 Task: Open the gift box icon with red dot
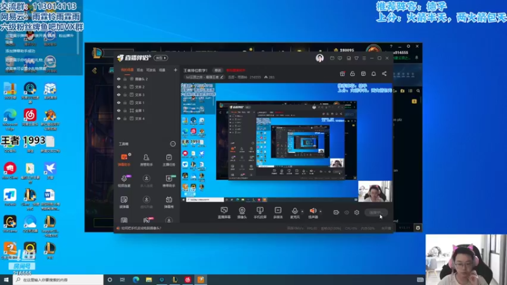click(342, 73)
